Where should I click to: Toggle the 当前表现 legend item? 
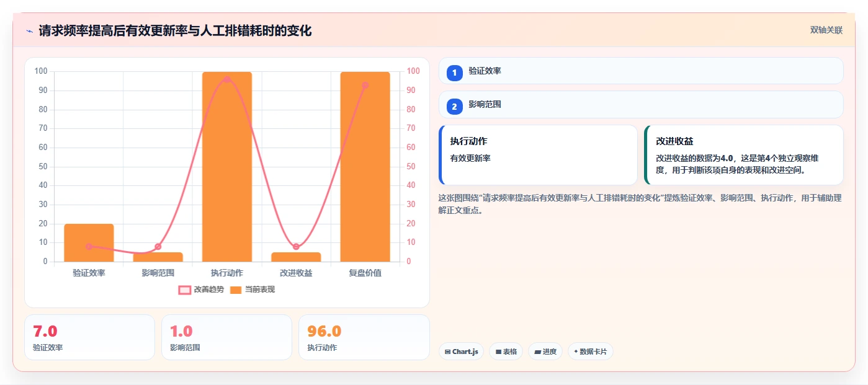point(253,290)
